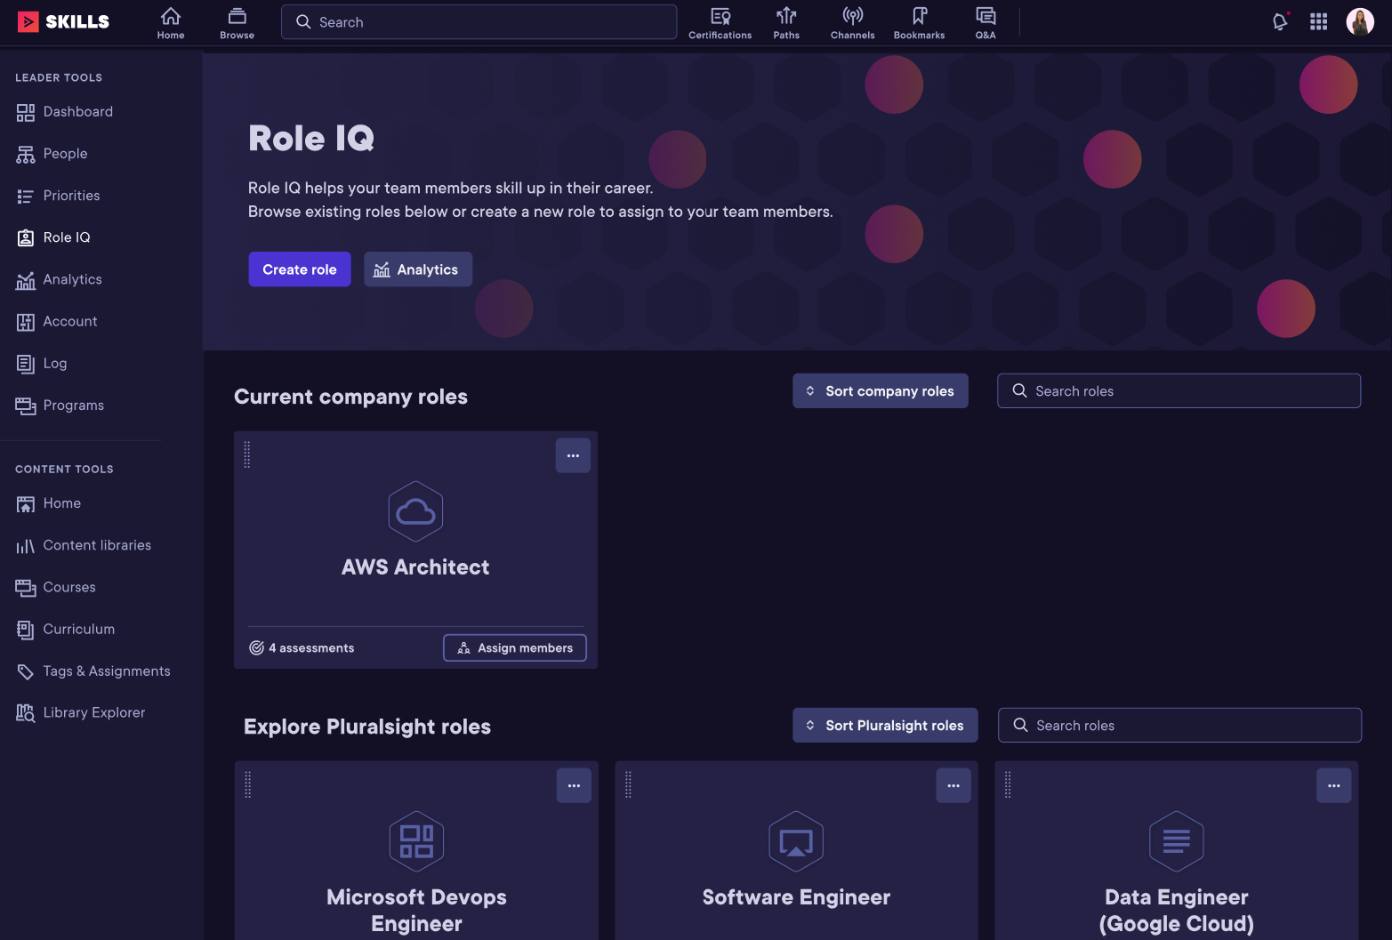
Task: Select Role IQ in the sidebar
Action: pyautogui.click(x=53, y=237)
